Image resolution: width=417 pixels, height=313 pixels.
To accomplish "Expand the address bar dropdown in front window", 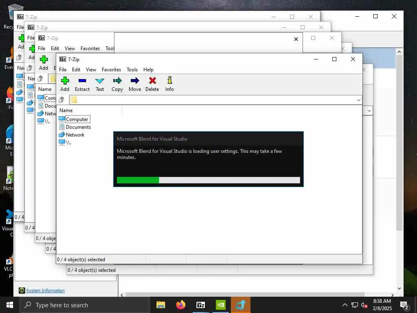I will (358, 100).
